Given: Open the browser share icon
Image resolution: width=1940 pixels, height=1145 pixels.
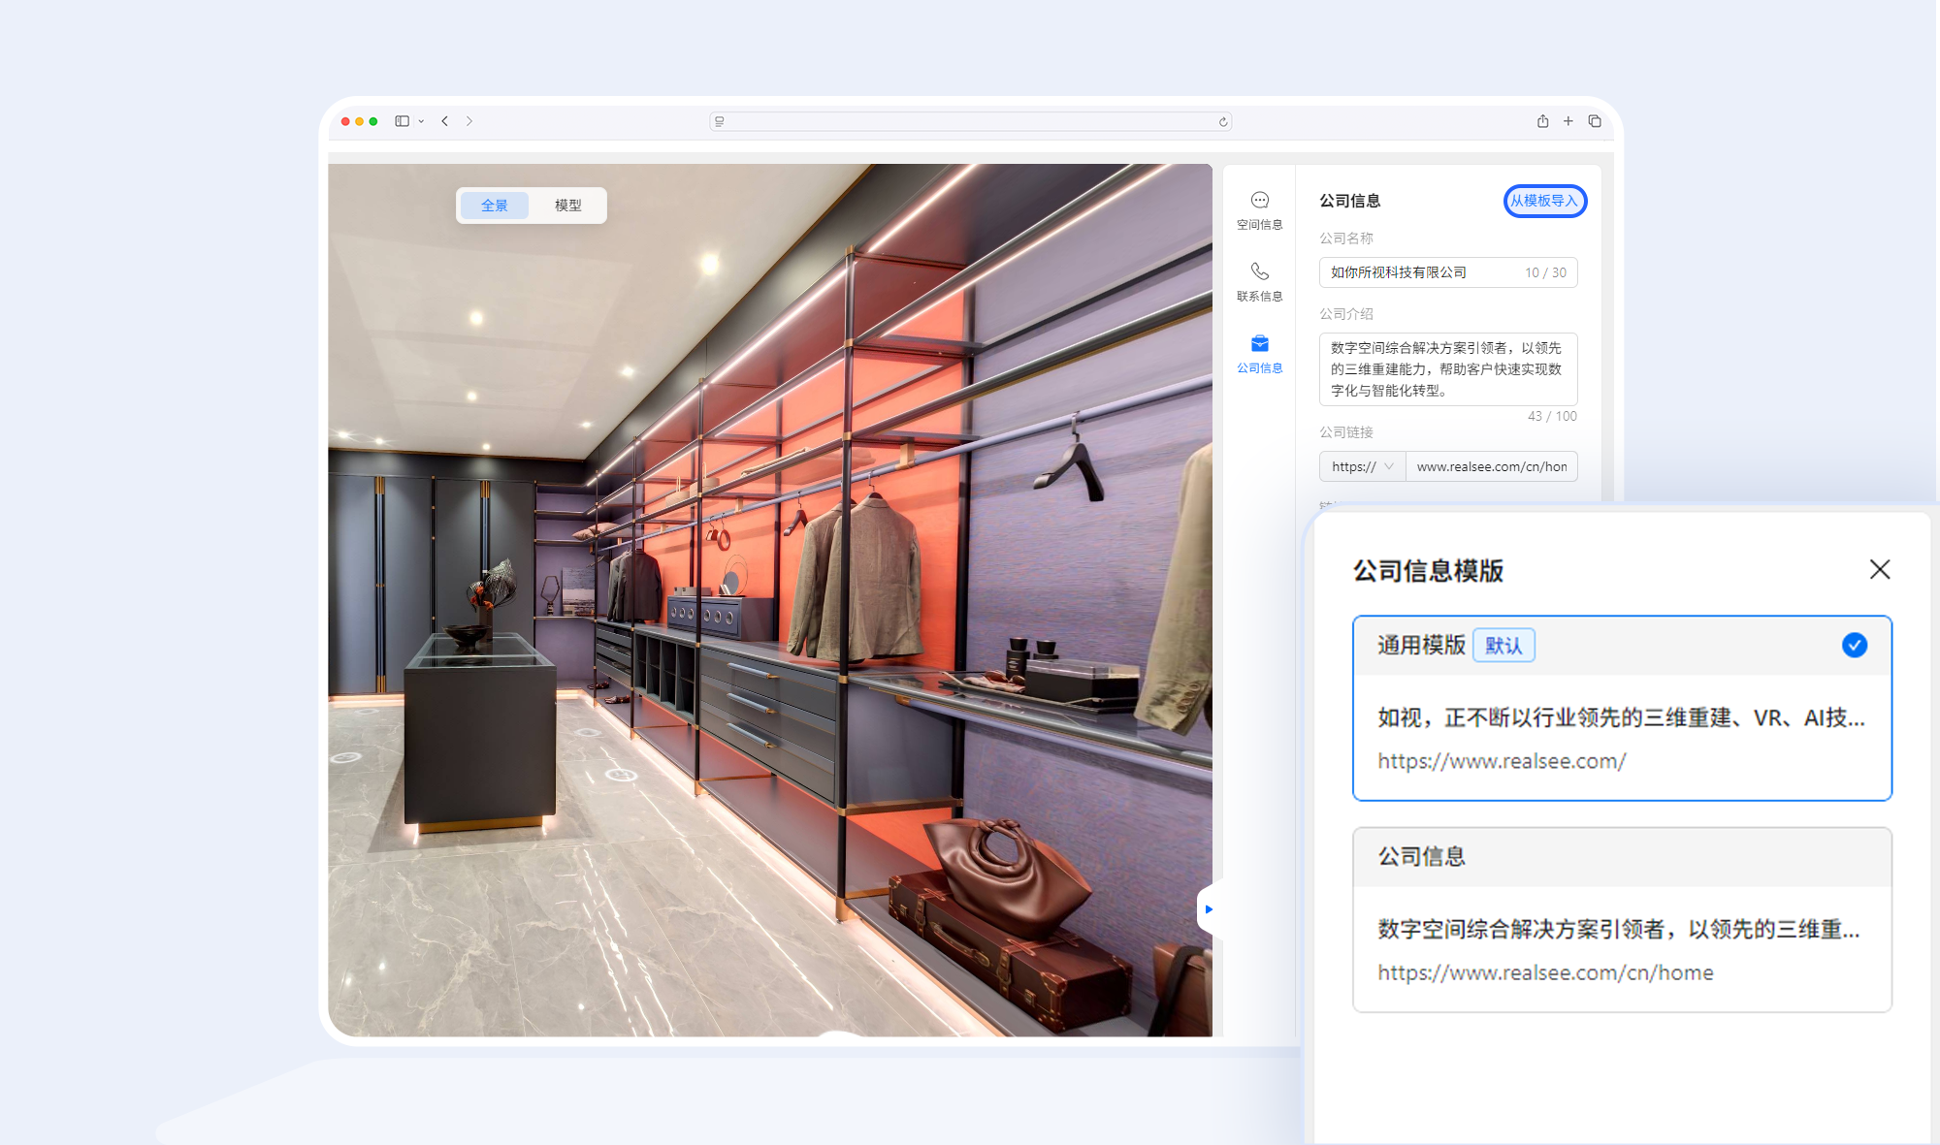Looking at the screenshot, I should pos(1542,121).
